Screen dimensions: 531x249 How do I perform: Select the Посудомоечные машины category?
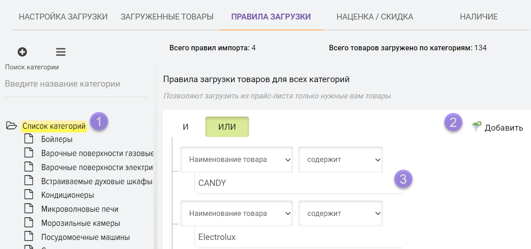point(85,237)
